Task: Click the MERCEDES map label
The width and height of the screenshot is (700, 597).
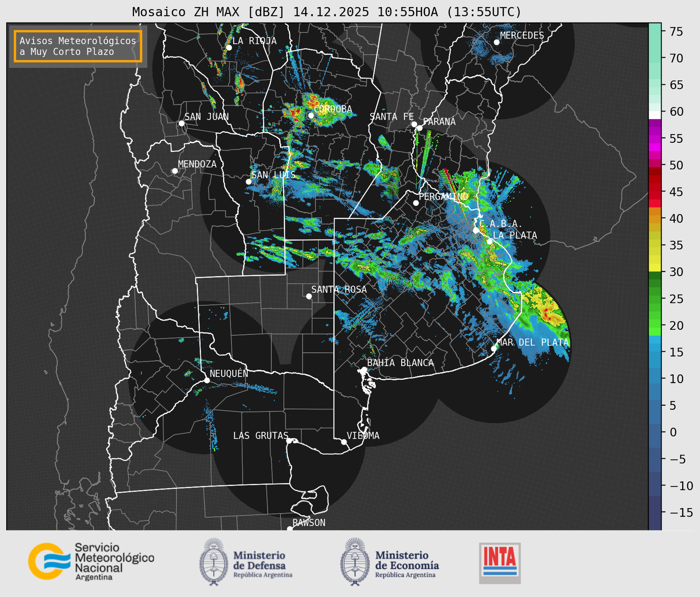Action: [x=522, y=36]
